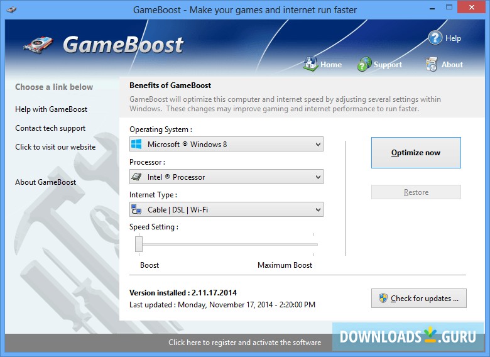The image size is (490, 357).
Task: Click the Last updated date text
Action: [x=222, y=304]
